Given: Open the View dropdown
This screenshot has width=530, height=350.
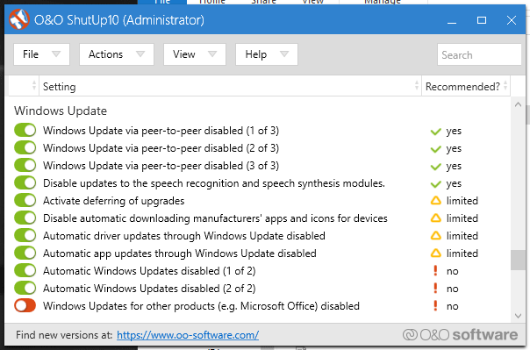Looking at the screenshot, I should point(195,54).
